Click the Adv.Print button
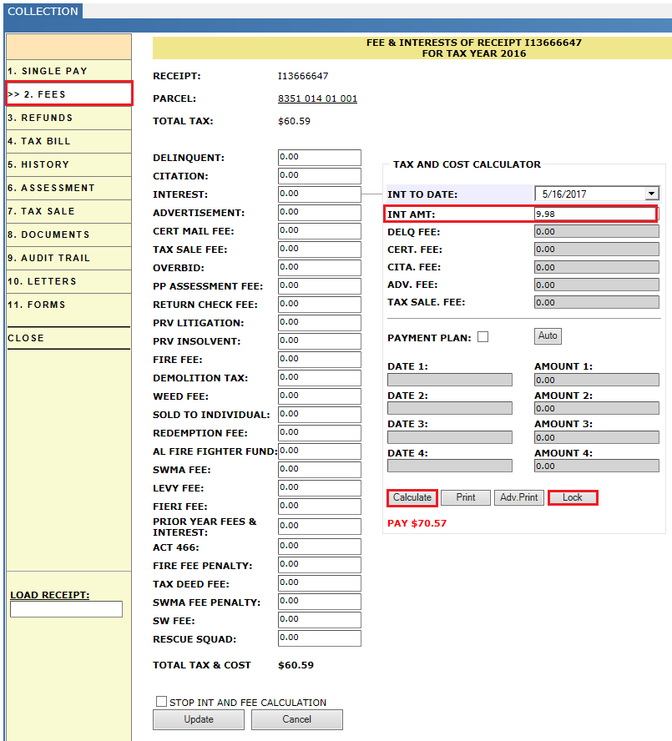 tap(518, 497)
